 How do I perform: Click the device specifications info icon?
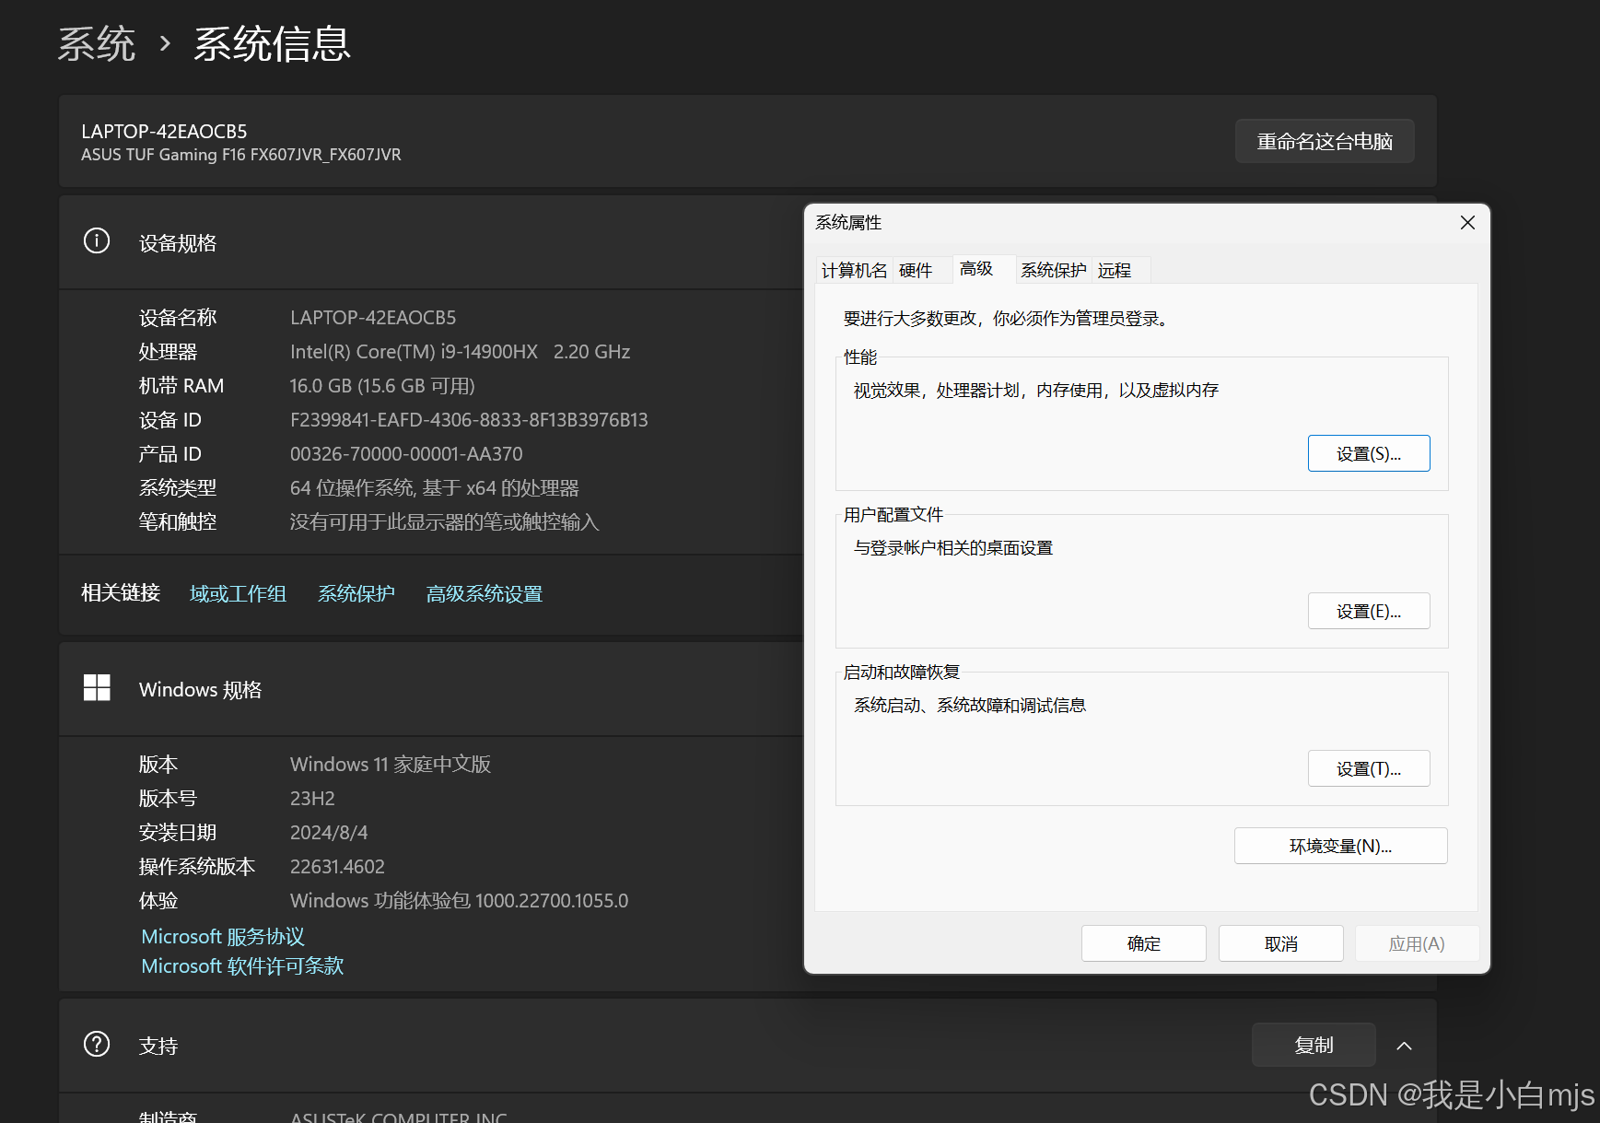click(97, 241)
